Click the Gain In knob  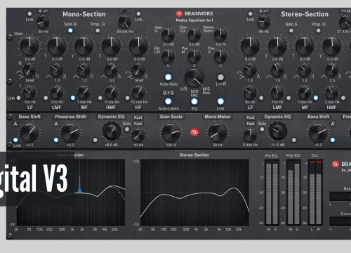[x=168, y=35]
